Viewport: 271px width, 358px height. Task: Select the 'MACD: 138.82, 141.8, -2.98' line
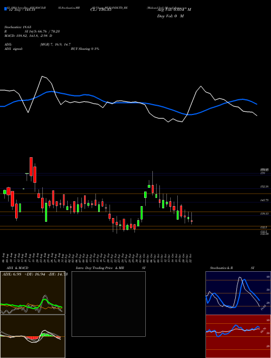pos(28,36)
